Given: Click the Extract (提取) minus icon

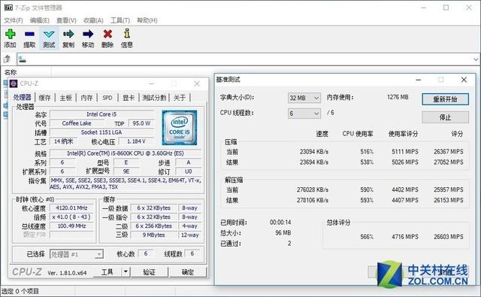Looking at the screenshot, I should 29,34.
